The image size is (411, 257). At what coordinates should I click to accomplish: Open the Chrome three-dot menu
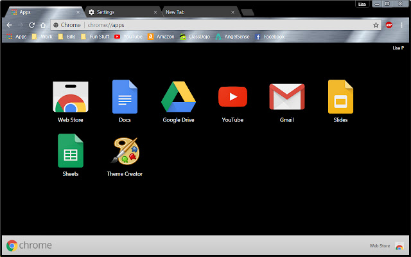coord(401,25)
